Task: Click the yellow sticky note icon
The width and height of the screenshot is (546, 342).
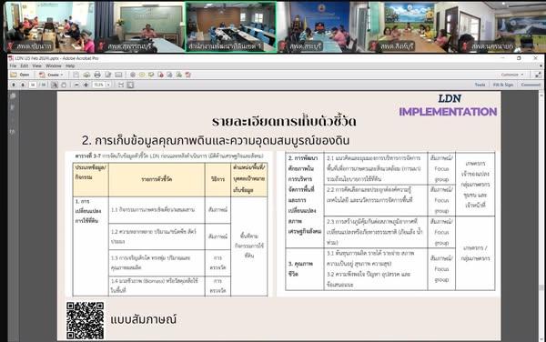Action: pos(142,75)
